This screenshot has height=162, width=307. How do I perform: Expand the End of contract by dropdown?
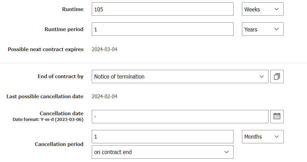click(x=180, y=76)
